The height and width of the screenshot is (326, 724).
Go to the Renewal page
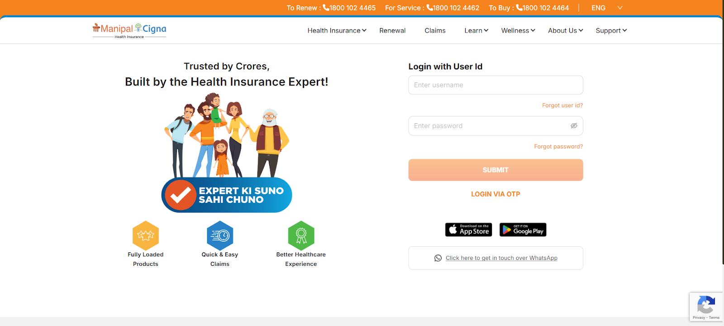[392, 30]
